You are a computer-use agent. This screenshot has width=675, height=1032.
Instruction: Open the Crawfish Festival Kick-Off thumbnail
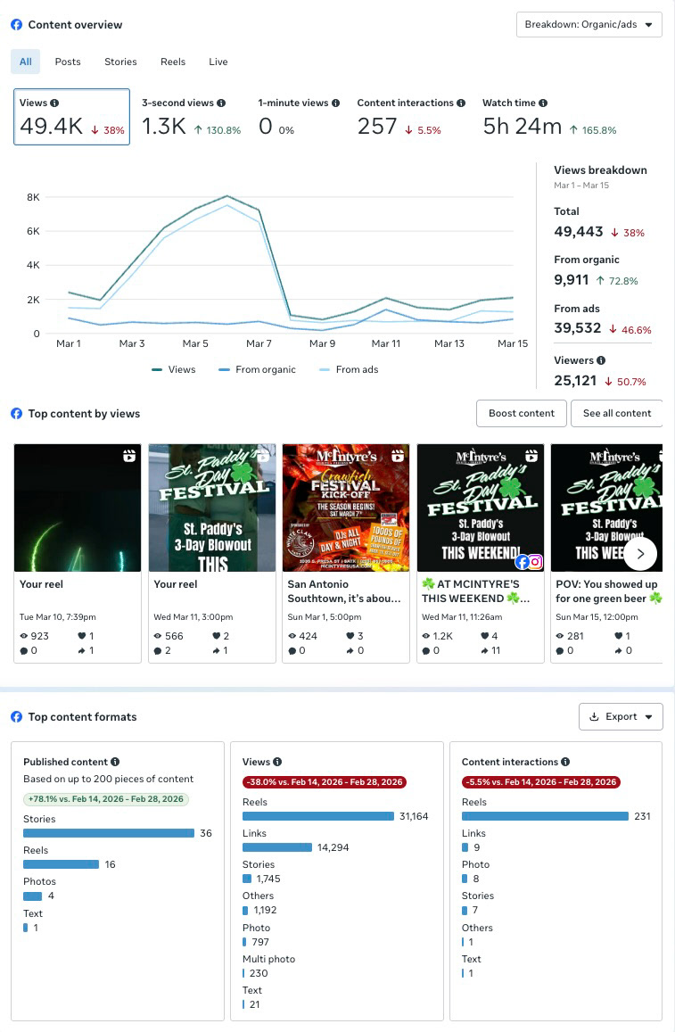(x=346, y=508)
